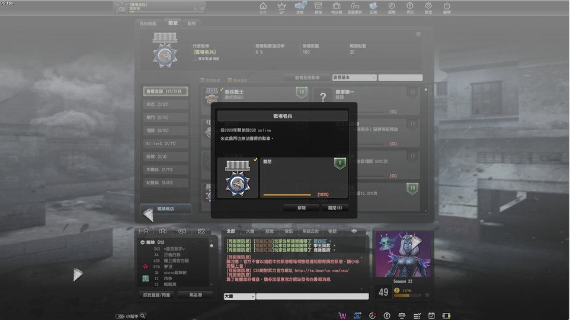Select the F friends pair tab icon
Screen dimensions: 570x320
182,231
